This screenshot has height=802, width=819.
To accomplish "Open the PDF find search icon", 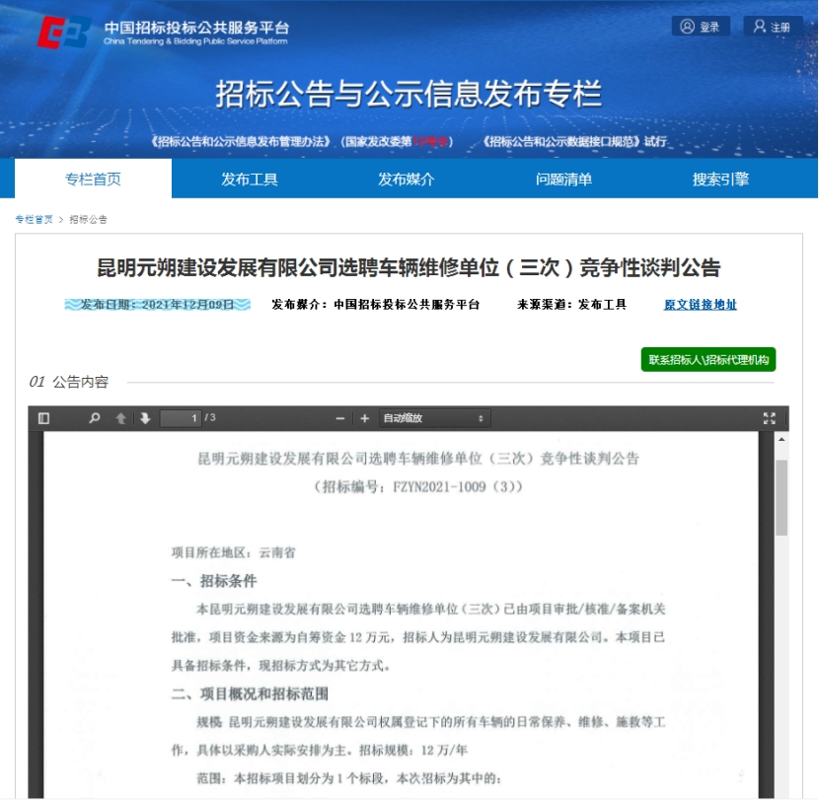I will coord(95,418).
